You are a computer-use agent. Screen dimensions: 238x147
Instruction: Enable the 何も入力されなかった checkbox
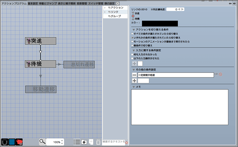tap(133, 54)
